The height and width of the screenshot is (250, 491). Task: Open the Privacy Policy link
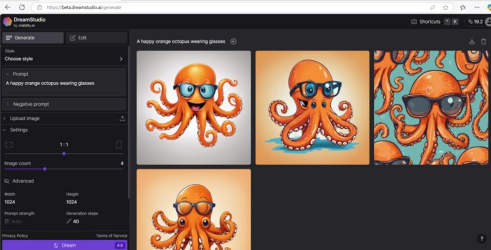click(15, 235)
